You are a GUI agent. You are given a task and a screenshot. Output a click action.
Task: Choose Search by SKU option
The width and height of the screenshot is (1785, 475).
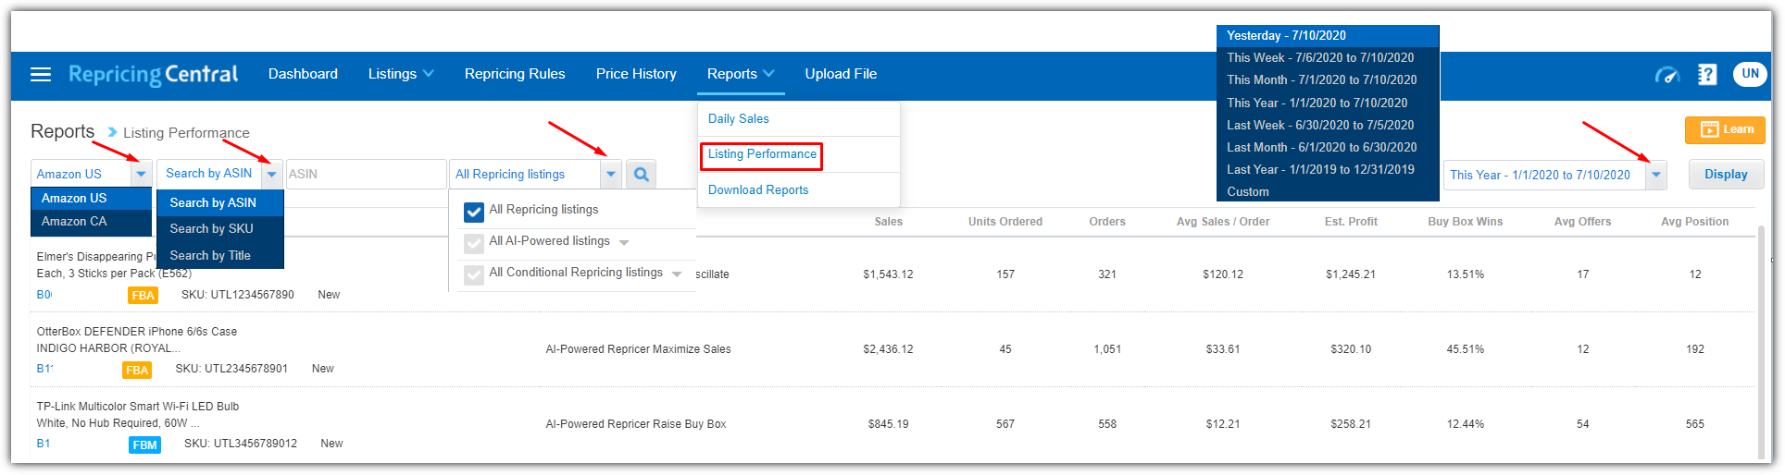tap(220, 228)
